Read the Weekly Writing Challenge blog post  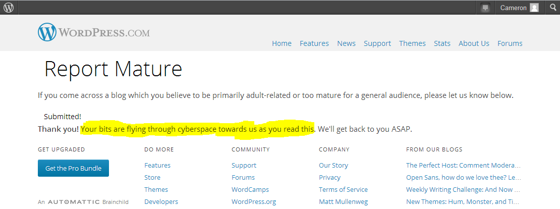[x=463, y=189]
